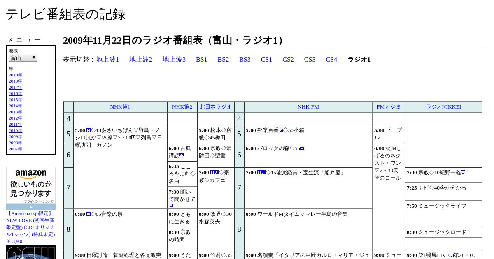Go to the 2017年 archive link
Screen dimensions: 494x259
coord(15,87)
